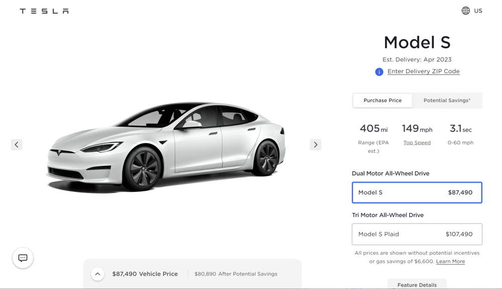Show next car image arrow
502x289 pixels.
coord(315,145)
